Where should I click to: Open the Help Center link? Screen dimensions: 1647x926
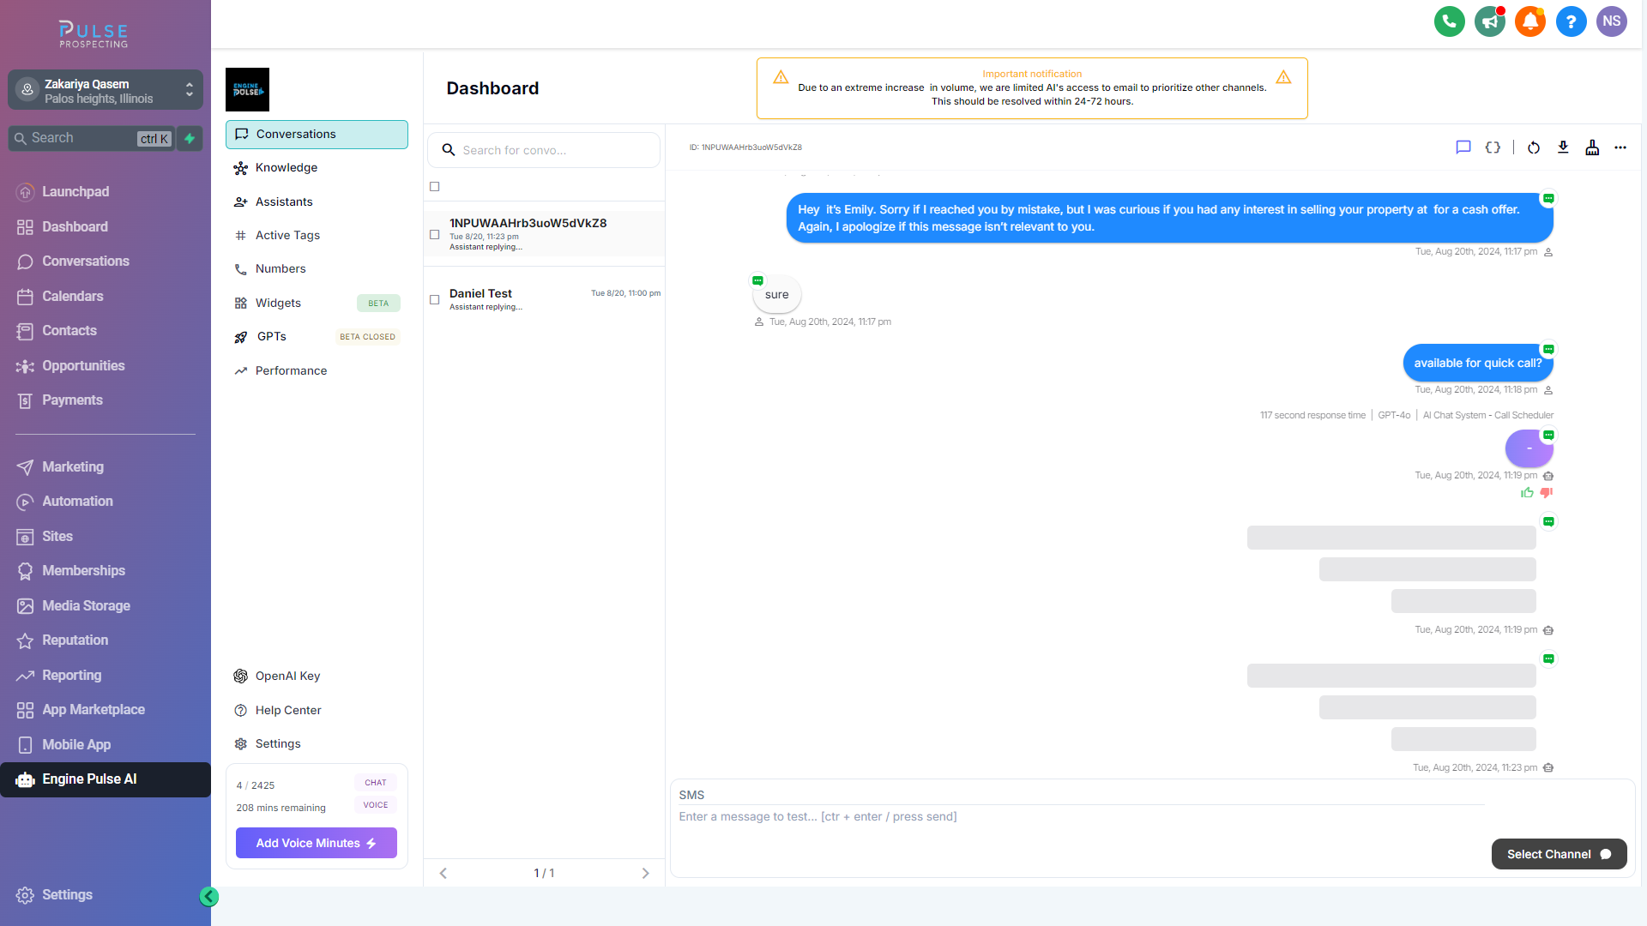click(287, 710)
